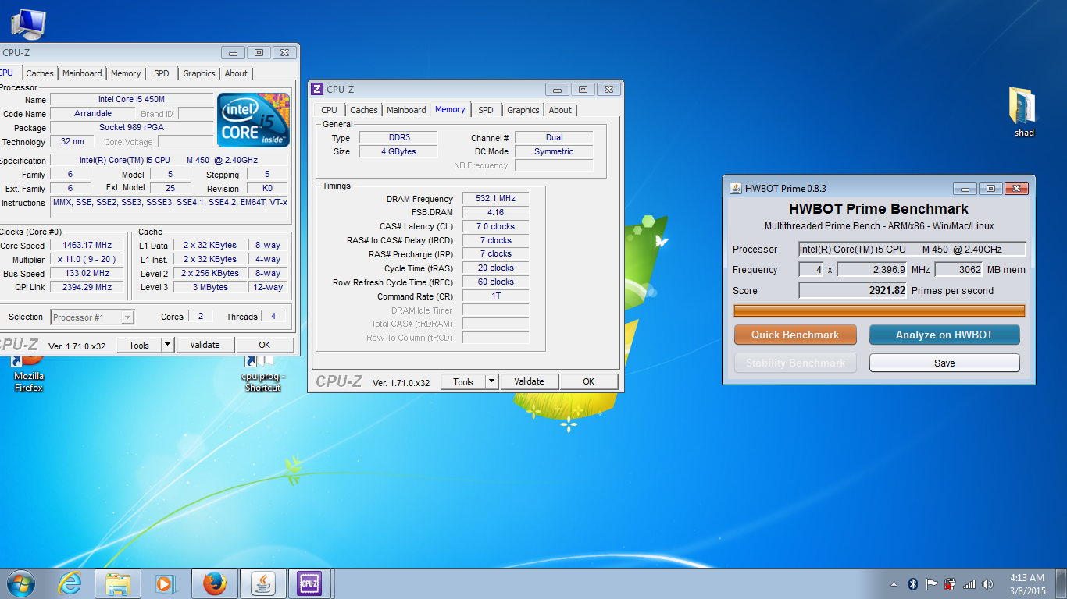Select Graphics tab in left CPU-Z window
The height and width of the screenshot is (599, 1067).
(199, 73)
